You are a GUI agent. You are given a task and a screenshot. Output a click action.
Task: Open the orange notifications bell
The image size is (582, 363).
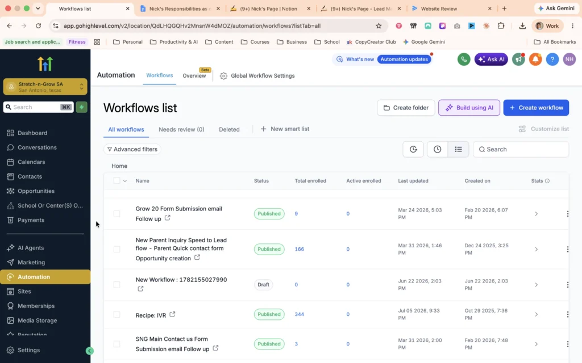tap(535, 59)
